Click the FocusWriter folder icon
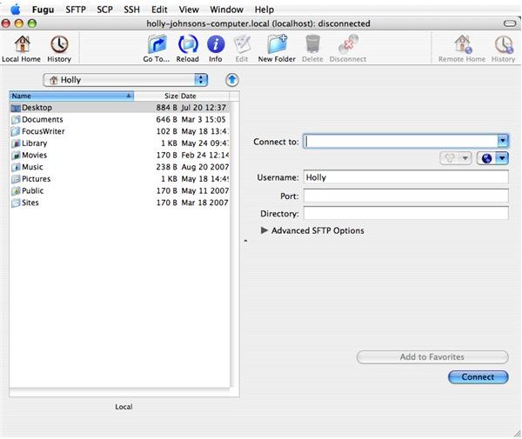 16,131
